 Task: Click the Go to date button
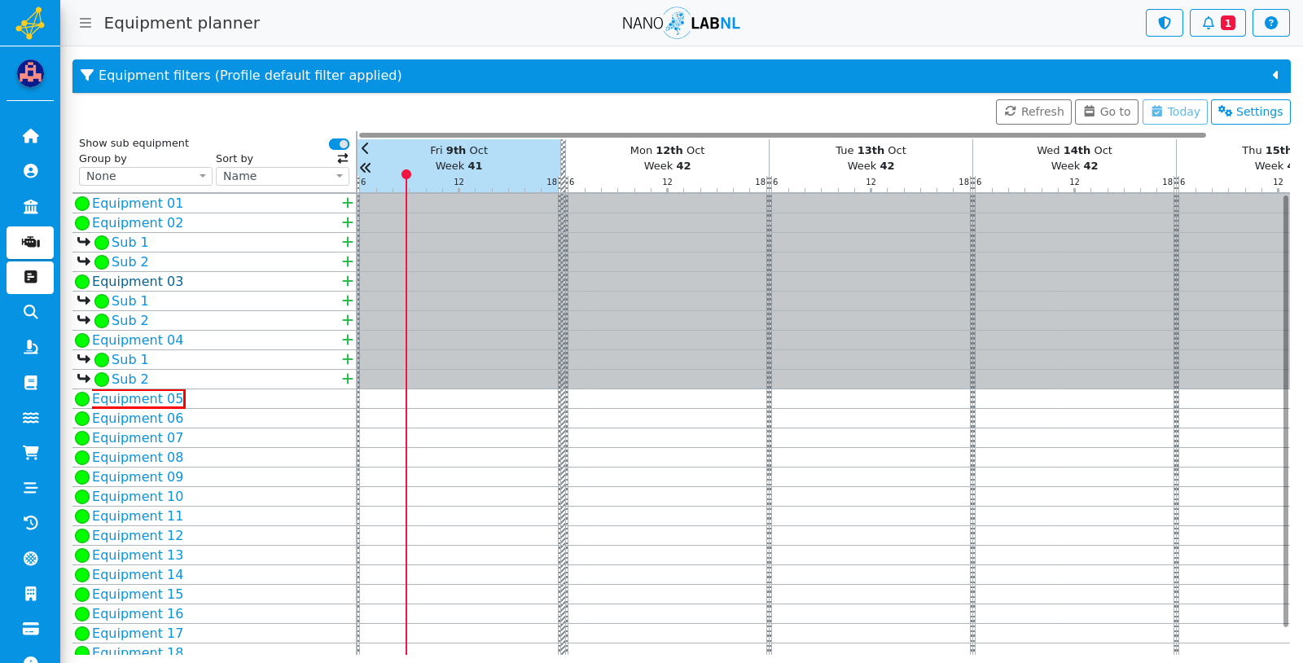pyautogui.click(x=1106, y=112)
